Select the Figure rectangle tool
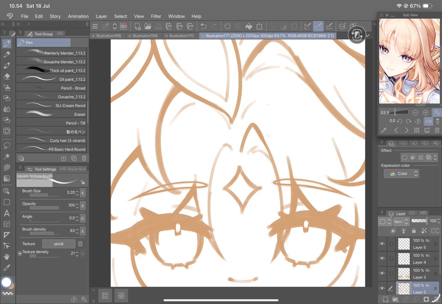 (7, 202)
